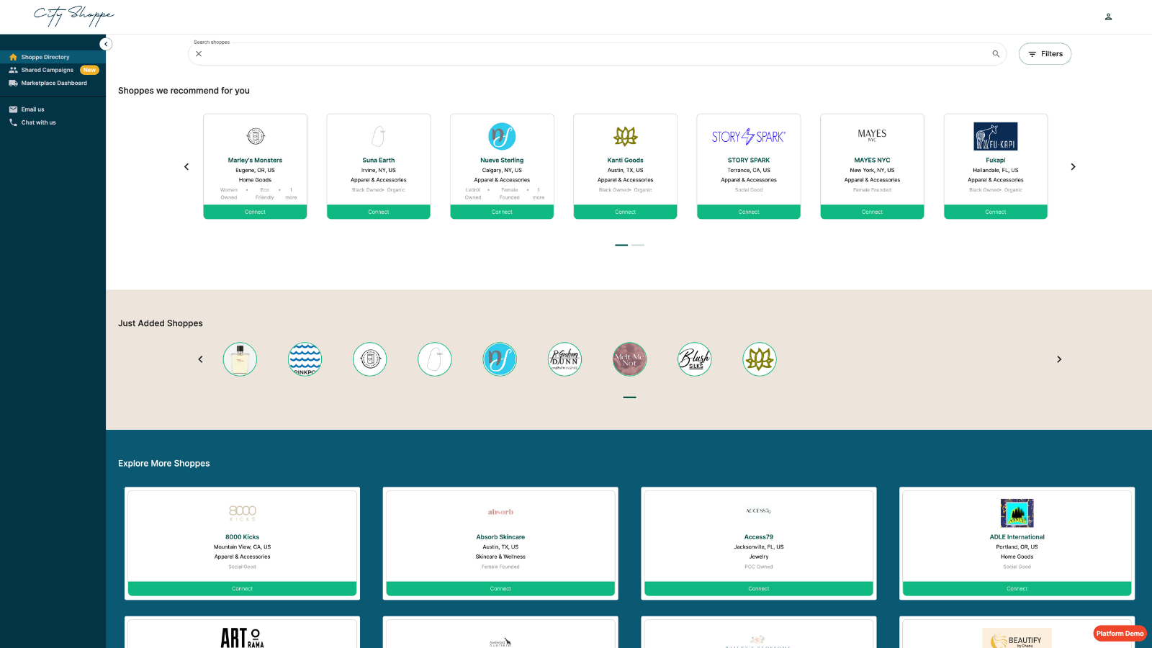Click the more tag on Marley's Monsters

coord(291,194)
